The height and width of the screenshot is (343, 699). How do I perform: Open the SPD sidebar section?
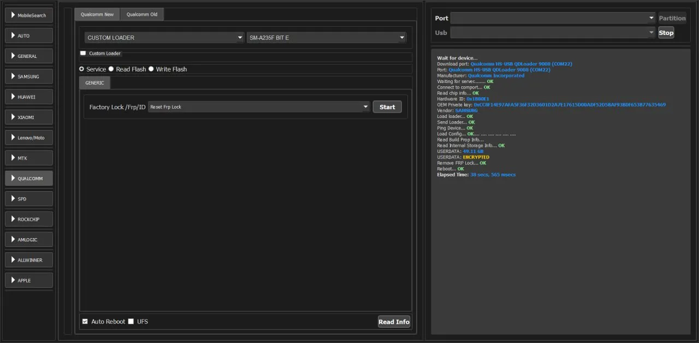click(x=29, y=199)
